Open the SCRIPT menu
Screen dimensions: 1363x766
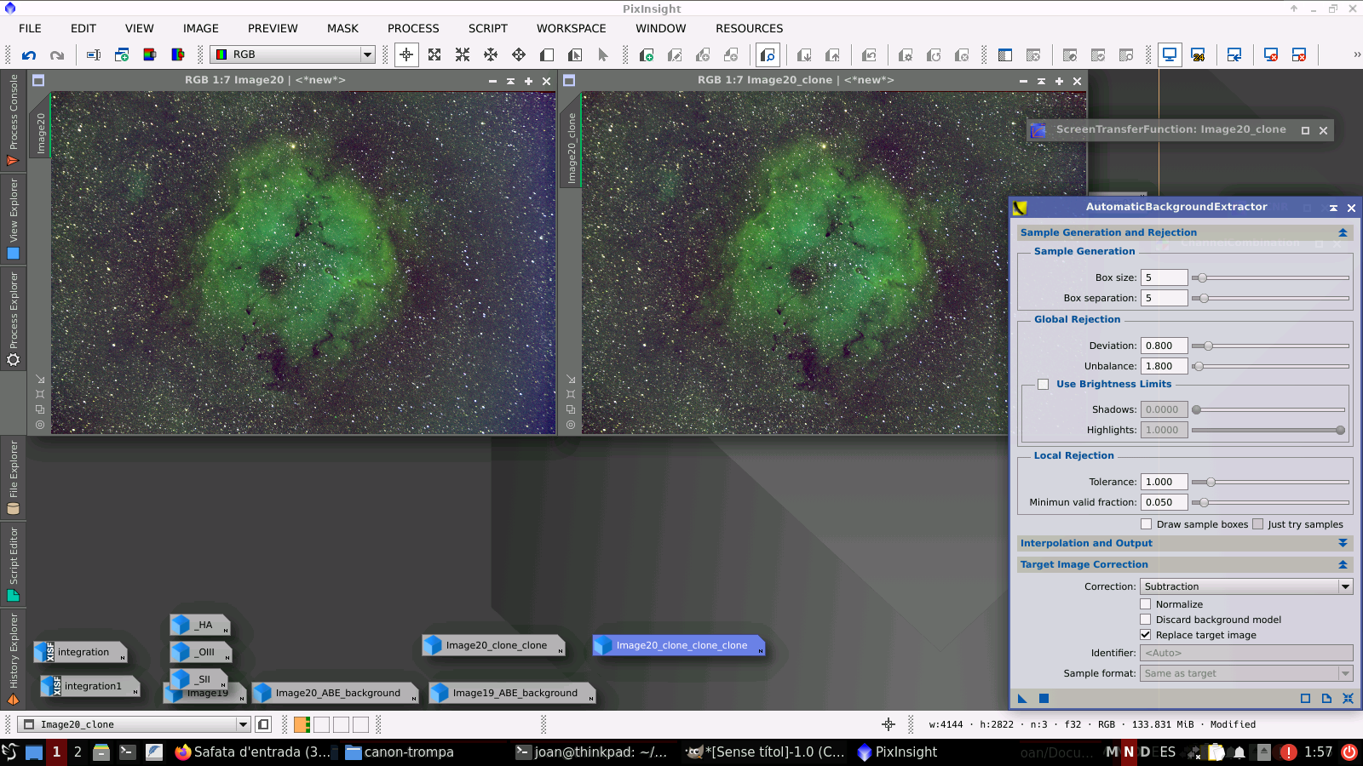[x=487, y=28]
